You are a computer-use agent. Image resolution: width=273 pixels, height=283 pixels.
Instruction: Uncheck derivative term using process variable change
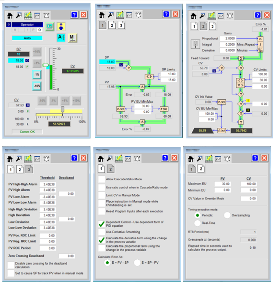click(x=102, y=240)
